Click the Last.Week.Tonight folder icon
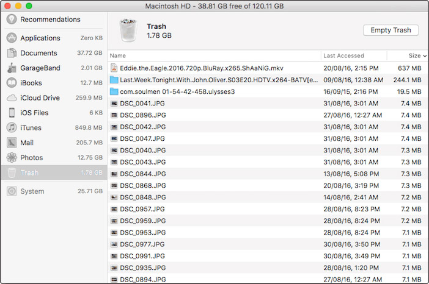This screenshot has height=284, width=429. [114, 80]
